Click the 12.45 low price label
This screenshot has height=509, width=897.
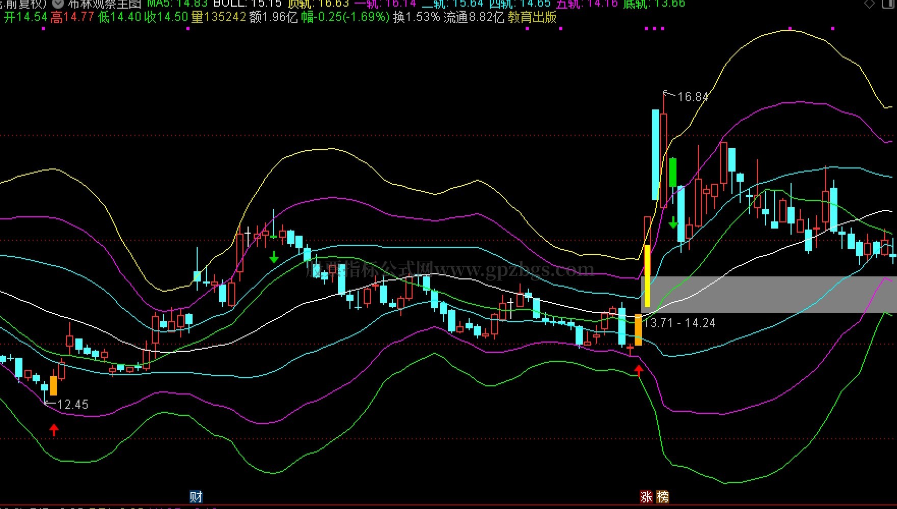tap(72, 405)
